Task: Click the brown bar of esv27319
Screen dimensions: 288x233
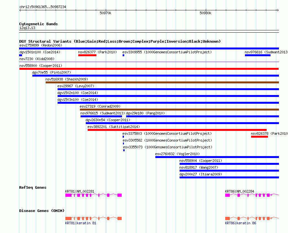Action: click(x=179, y=110)
